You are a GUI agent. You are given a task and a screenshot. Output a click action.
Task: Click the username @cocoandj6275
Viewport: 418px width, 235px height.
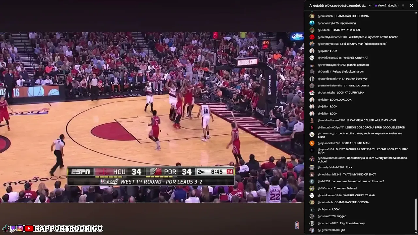[328, 23]
